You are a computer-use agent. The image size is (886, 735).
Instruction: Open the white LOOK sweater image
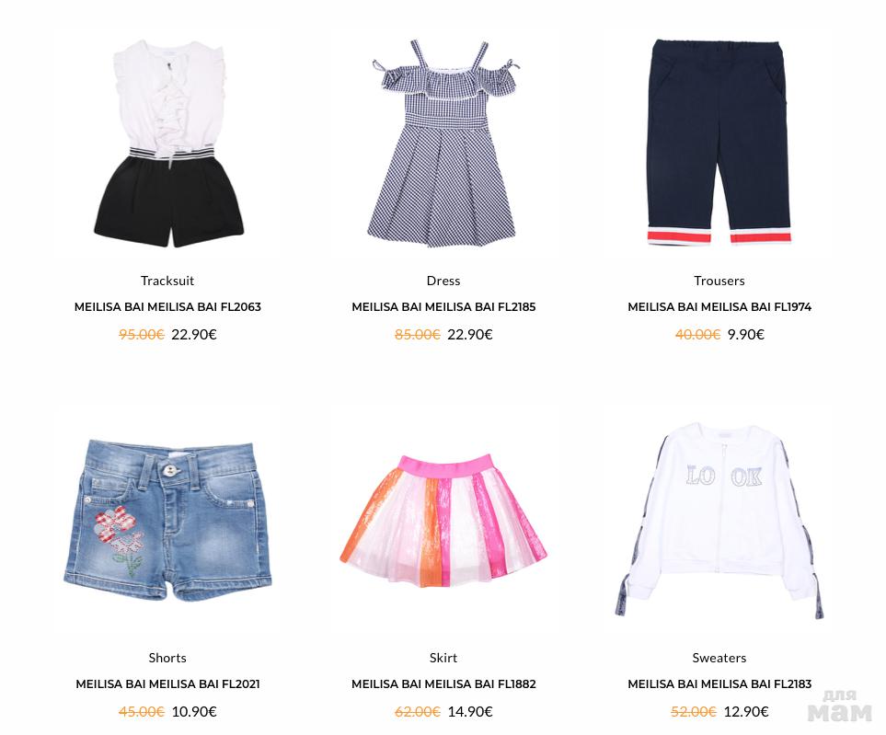point(719,521)
